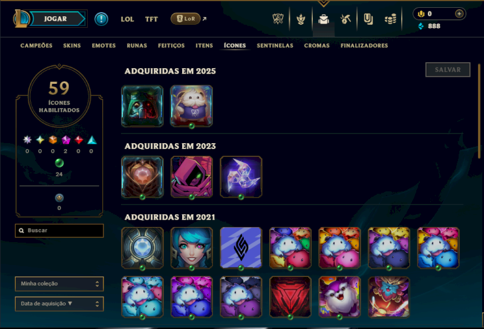484x329 pixels.
Task: Click the Buscar search field
Action: pyautogui.click(x=59, y=231)
